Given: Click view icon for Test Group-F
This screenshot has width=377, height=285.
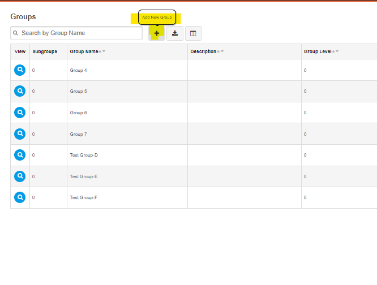Looking at the screenshot, I should coord(20,197).
